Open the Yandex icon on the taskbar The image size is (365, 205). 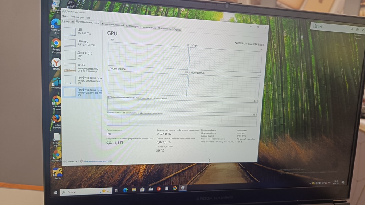(x=158, y=189)
